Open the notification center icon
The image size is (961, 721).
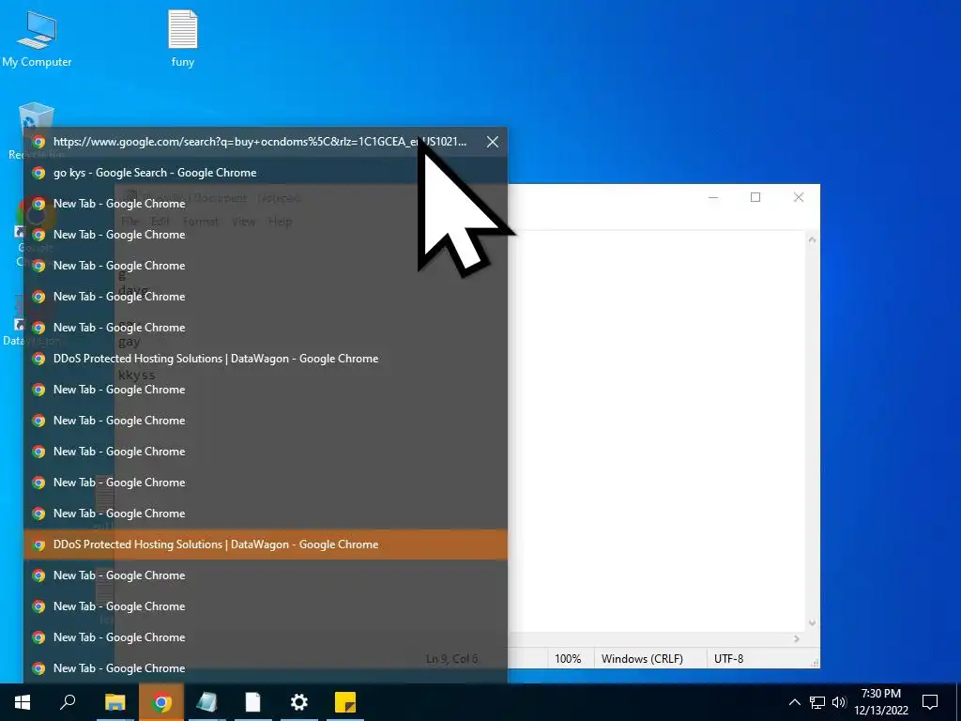pyautogui.click(x=930, y=702)
